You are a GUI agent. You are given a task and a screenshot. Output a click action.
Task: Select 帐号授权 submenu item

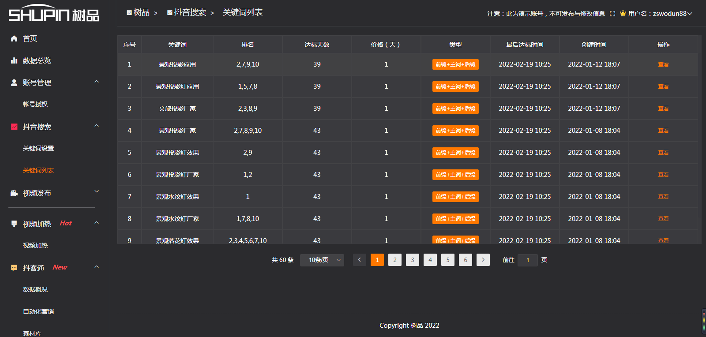click(x=35, y=104)
